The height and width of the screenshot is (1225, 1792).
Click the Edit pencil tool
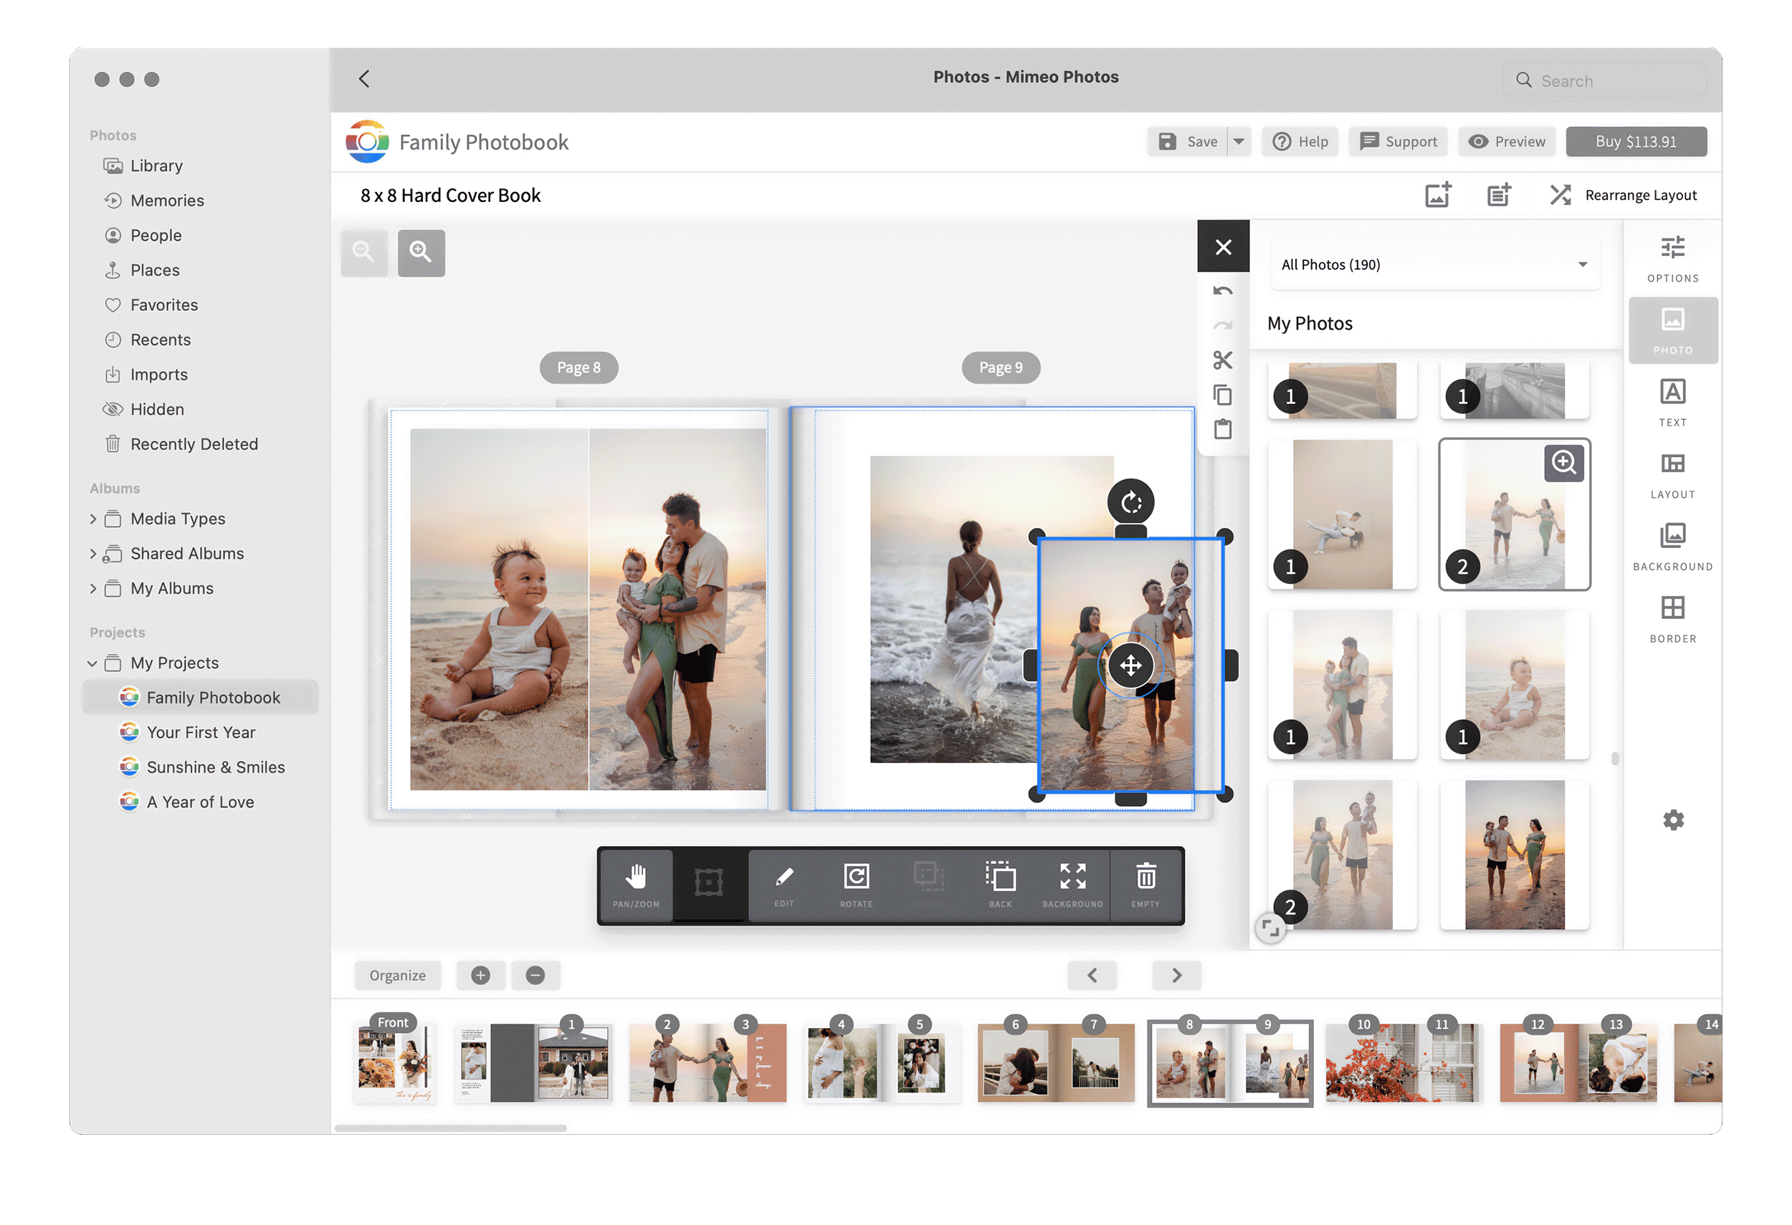(784, 885)
